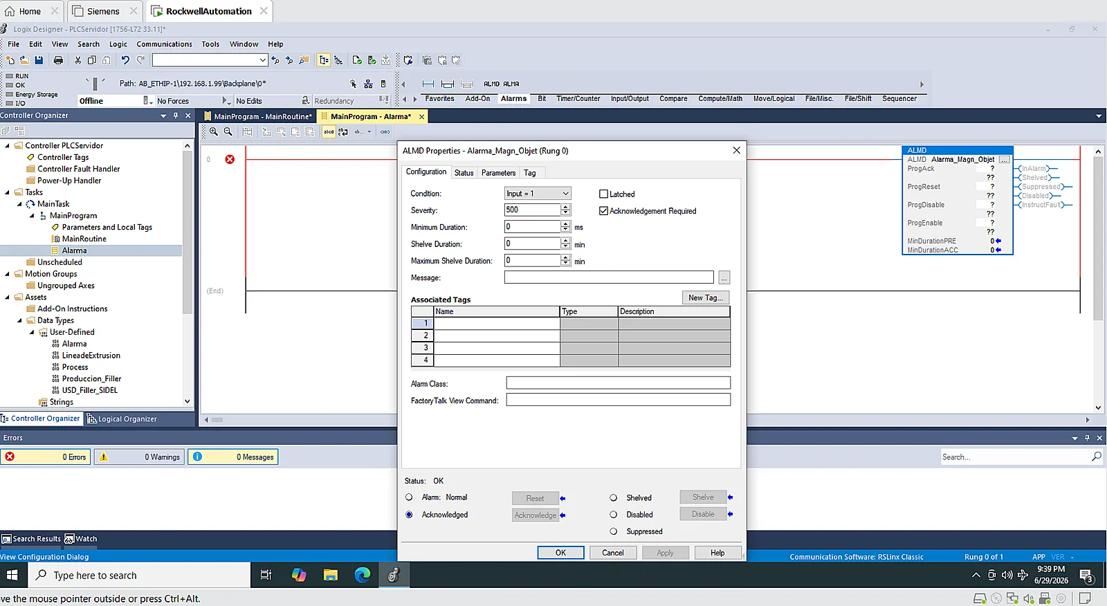Launch Microsoft Edge from the taskbar
Viewport: 1107px width, 606px height.
[x=362, y=575]
